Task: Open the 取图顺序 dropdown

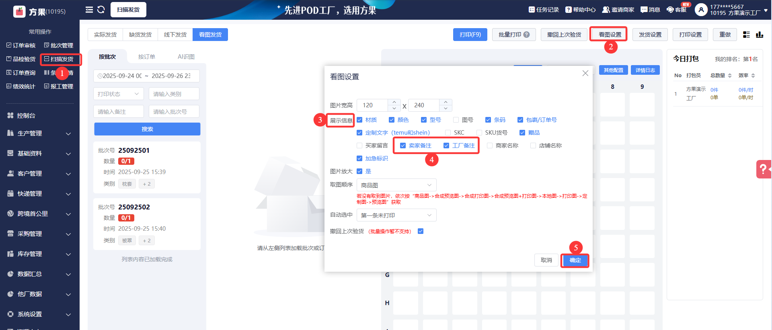Action: 396,185
